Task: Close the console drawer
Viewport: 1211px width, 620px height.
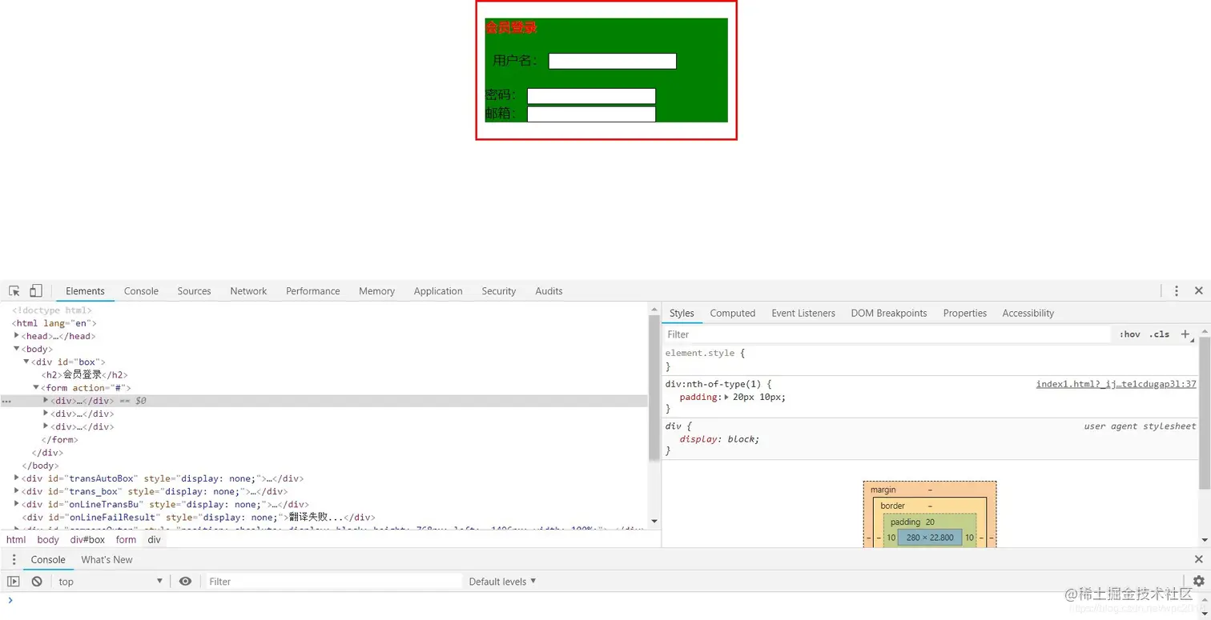Action: pos(1198,559)
